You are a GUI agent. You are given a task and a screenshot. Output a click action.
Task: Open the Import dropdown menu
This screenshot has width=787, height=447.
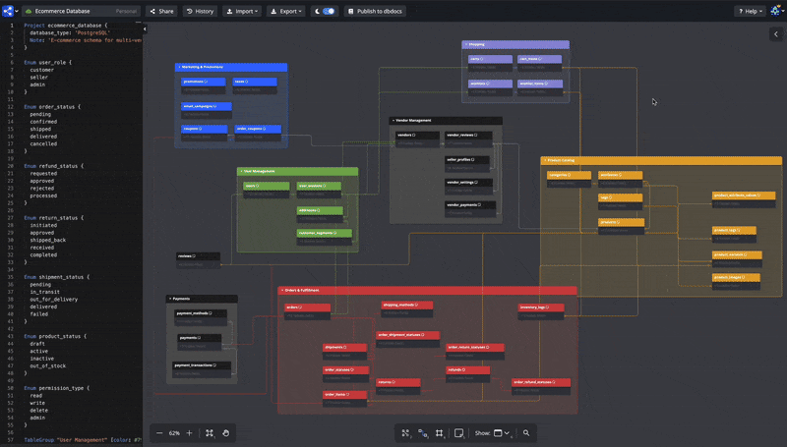click(x=241, y=11)
